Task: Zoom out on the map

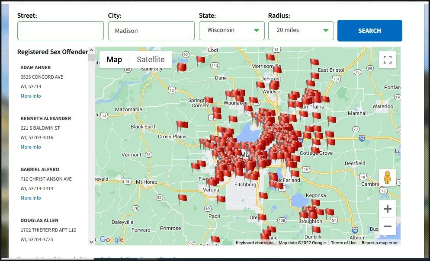Action: (387, 226)
